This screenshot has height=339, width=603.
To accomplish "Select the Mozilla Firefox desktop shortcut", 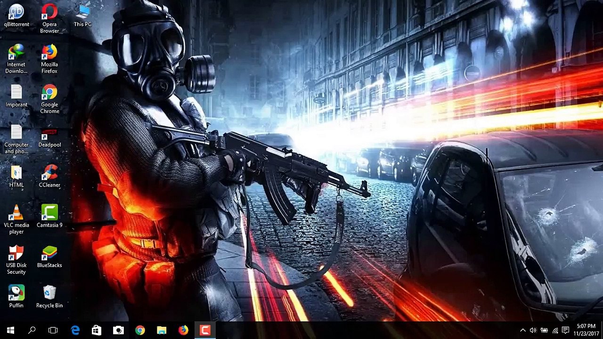I will [x=49, y=59].
